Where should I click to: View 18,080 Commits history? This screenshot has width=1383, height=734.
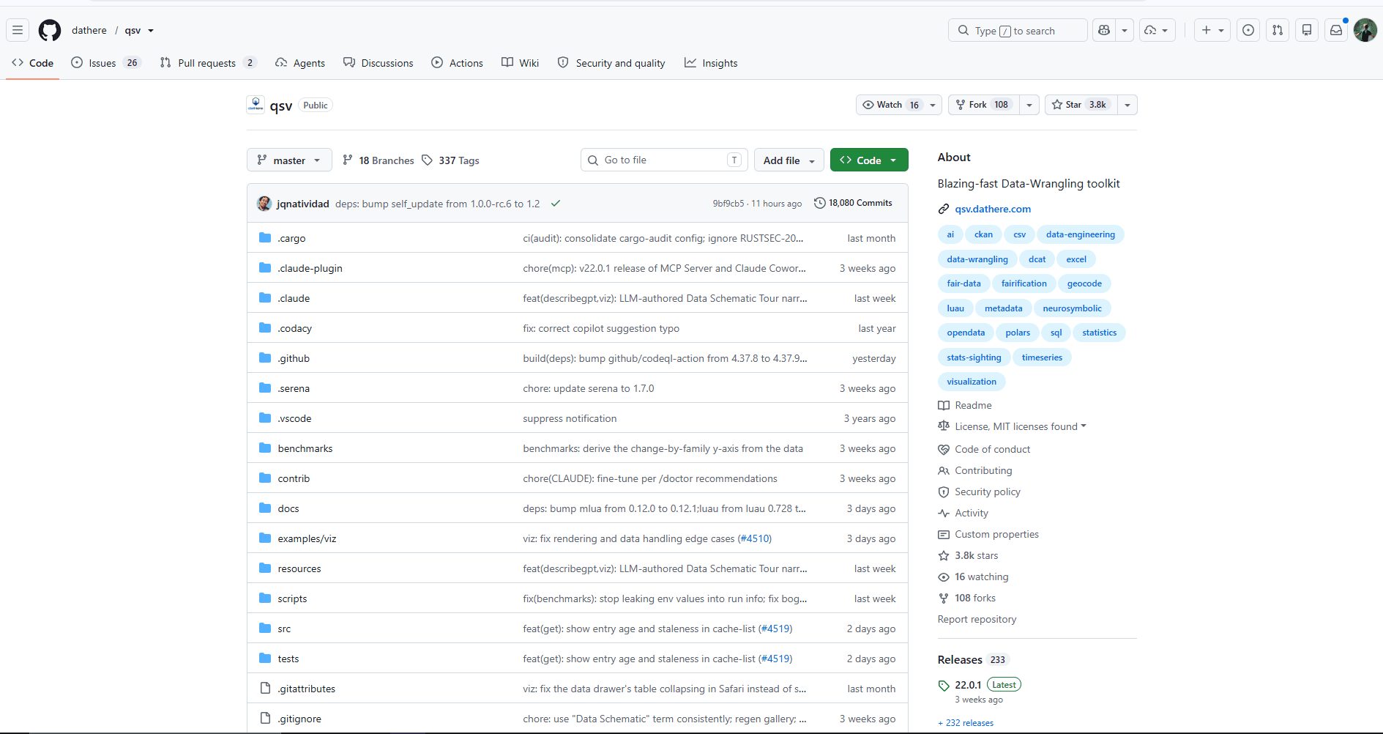click(x=853, y=203)
